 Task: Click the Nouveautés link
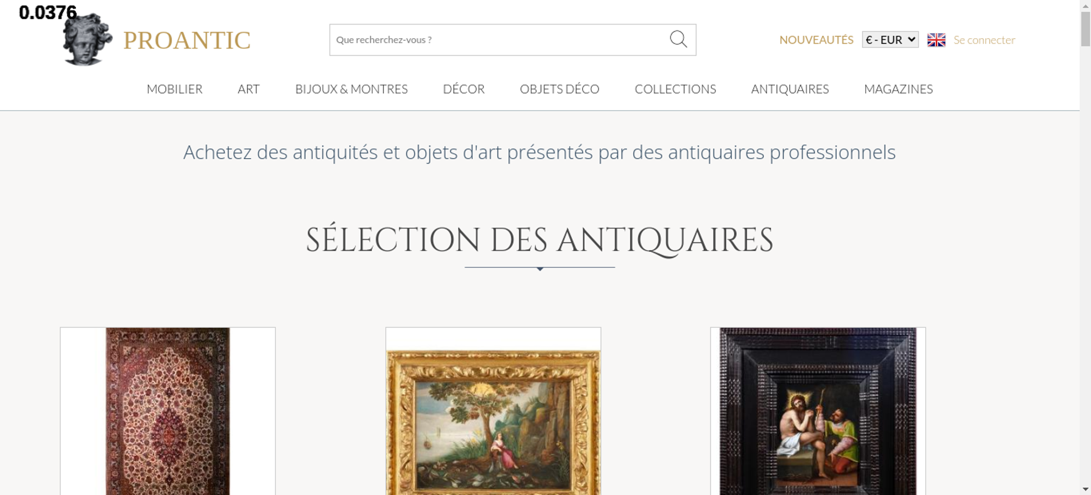point(816,40)
